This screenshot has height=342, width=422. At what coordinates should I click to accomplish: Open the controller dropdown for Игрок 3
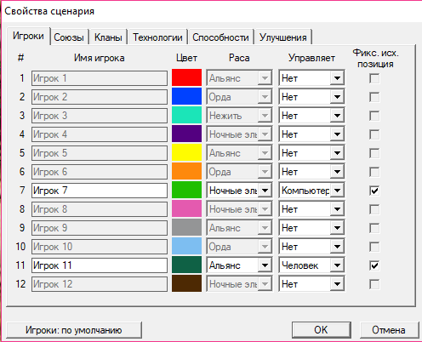311,116
